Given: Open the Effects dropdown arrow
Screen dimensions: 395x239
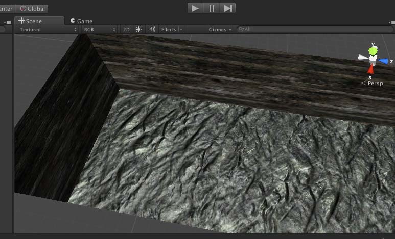Looking at the screenshot, I should point(181,30).
